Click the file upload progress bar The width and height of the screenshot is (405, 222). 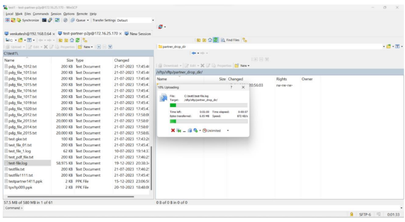(x=208, y=105)
